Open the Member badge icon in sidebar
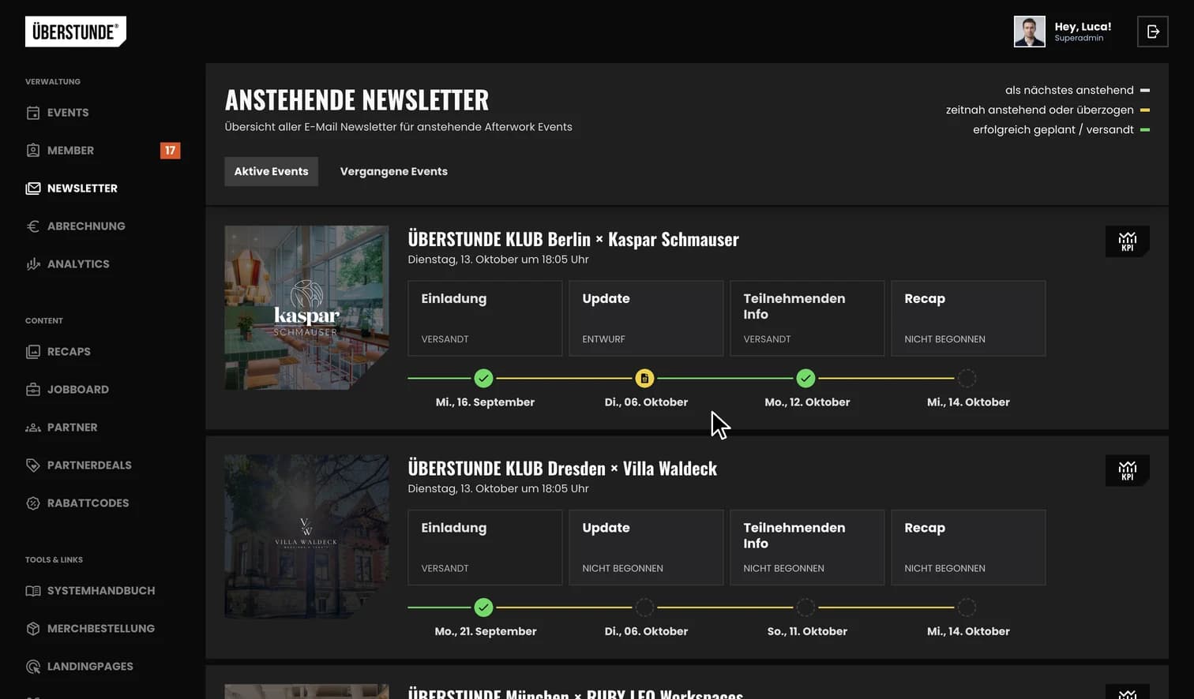This screenshot has width=1194, height=699. pyautogui.click(x=33, y=151)
